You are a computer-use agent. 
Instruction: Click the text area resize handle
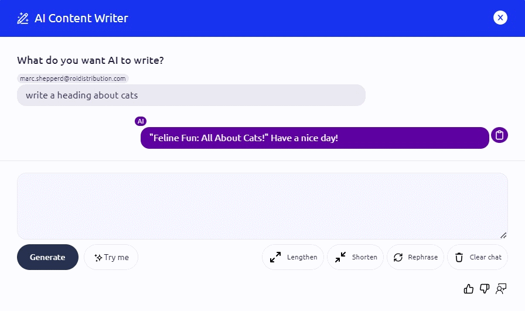point(503,235)
